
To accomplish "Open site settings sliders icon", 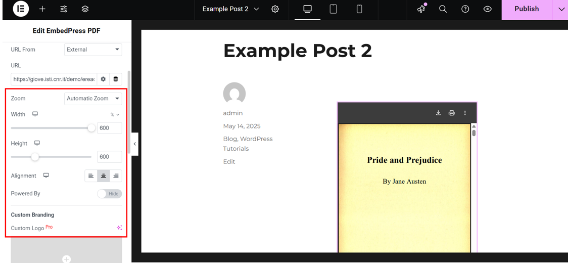I will click(64, 9).
